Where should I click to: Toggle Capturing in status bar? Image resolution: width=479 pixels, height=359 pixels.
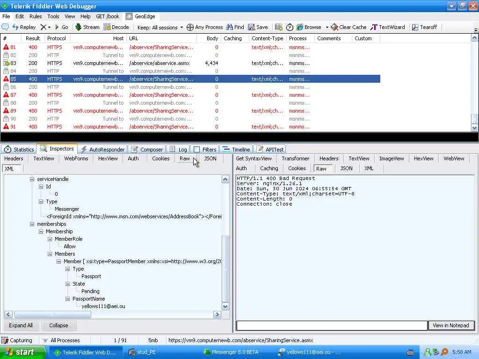17,340
